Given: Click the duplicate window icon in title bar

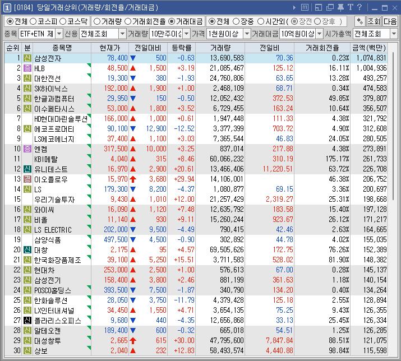Looking at the screenshot, I should click(330, 8).
